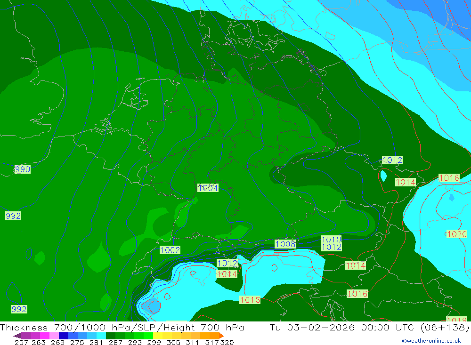Viewport: 471px width, 345px height.
Task: Pick the light pink legend swatch
Action: [54, 336]
